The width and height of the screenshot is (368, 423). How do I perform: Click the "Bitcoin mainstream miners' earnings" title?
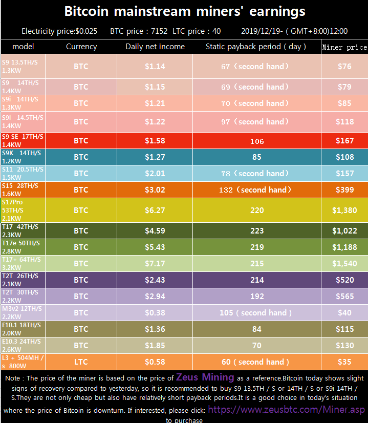[184, 12]
